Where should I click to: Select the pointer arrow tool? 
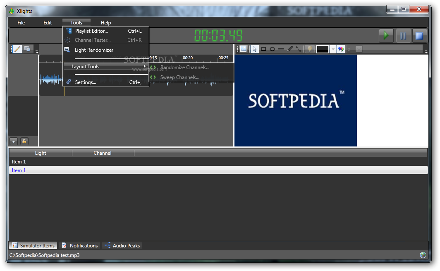254,49
